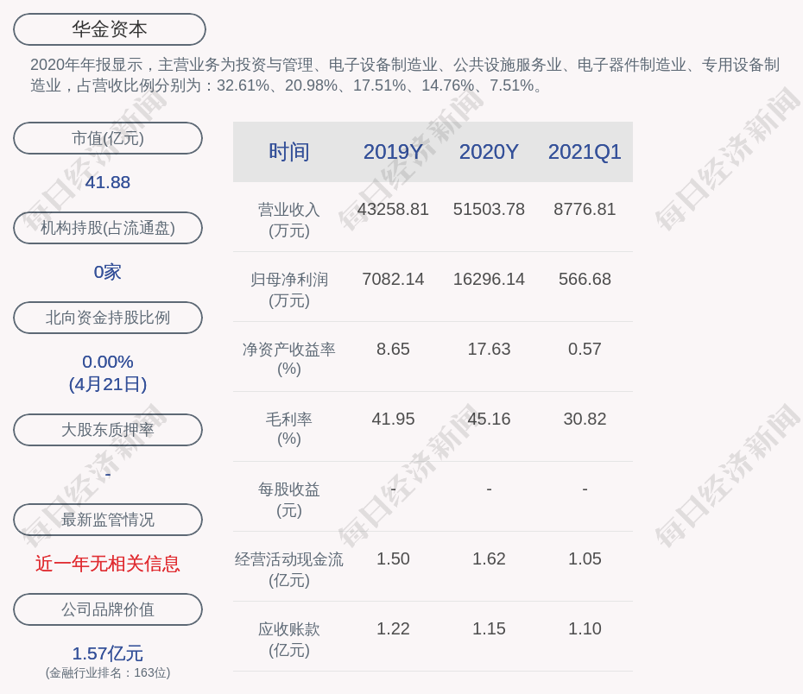
Task: Click receivables value 1.22
Action: pos(393,629)
